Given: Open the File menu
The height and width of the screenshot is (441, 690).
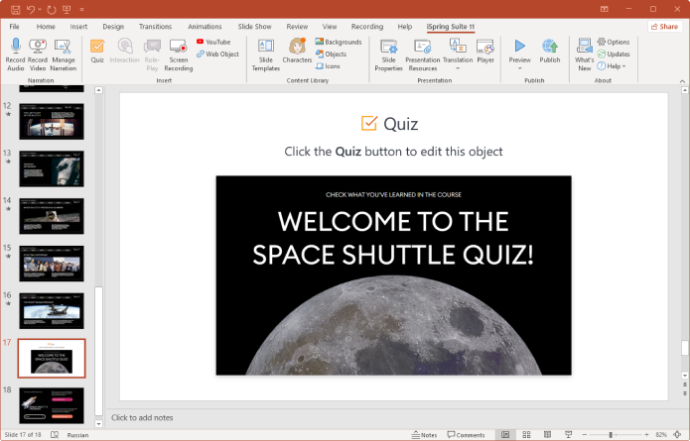Looking at the screenshot, I should coord(14,27).
